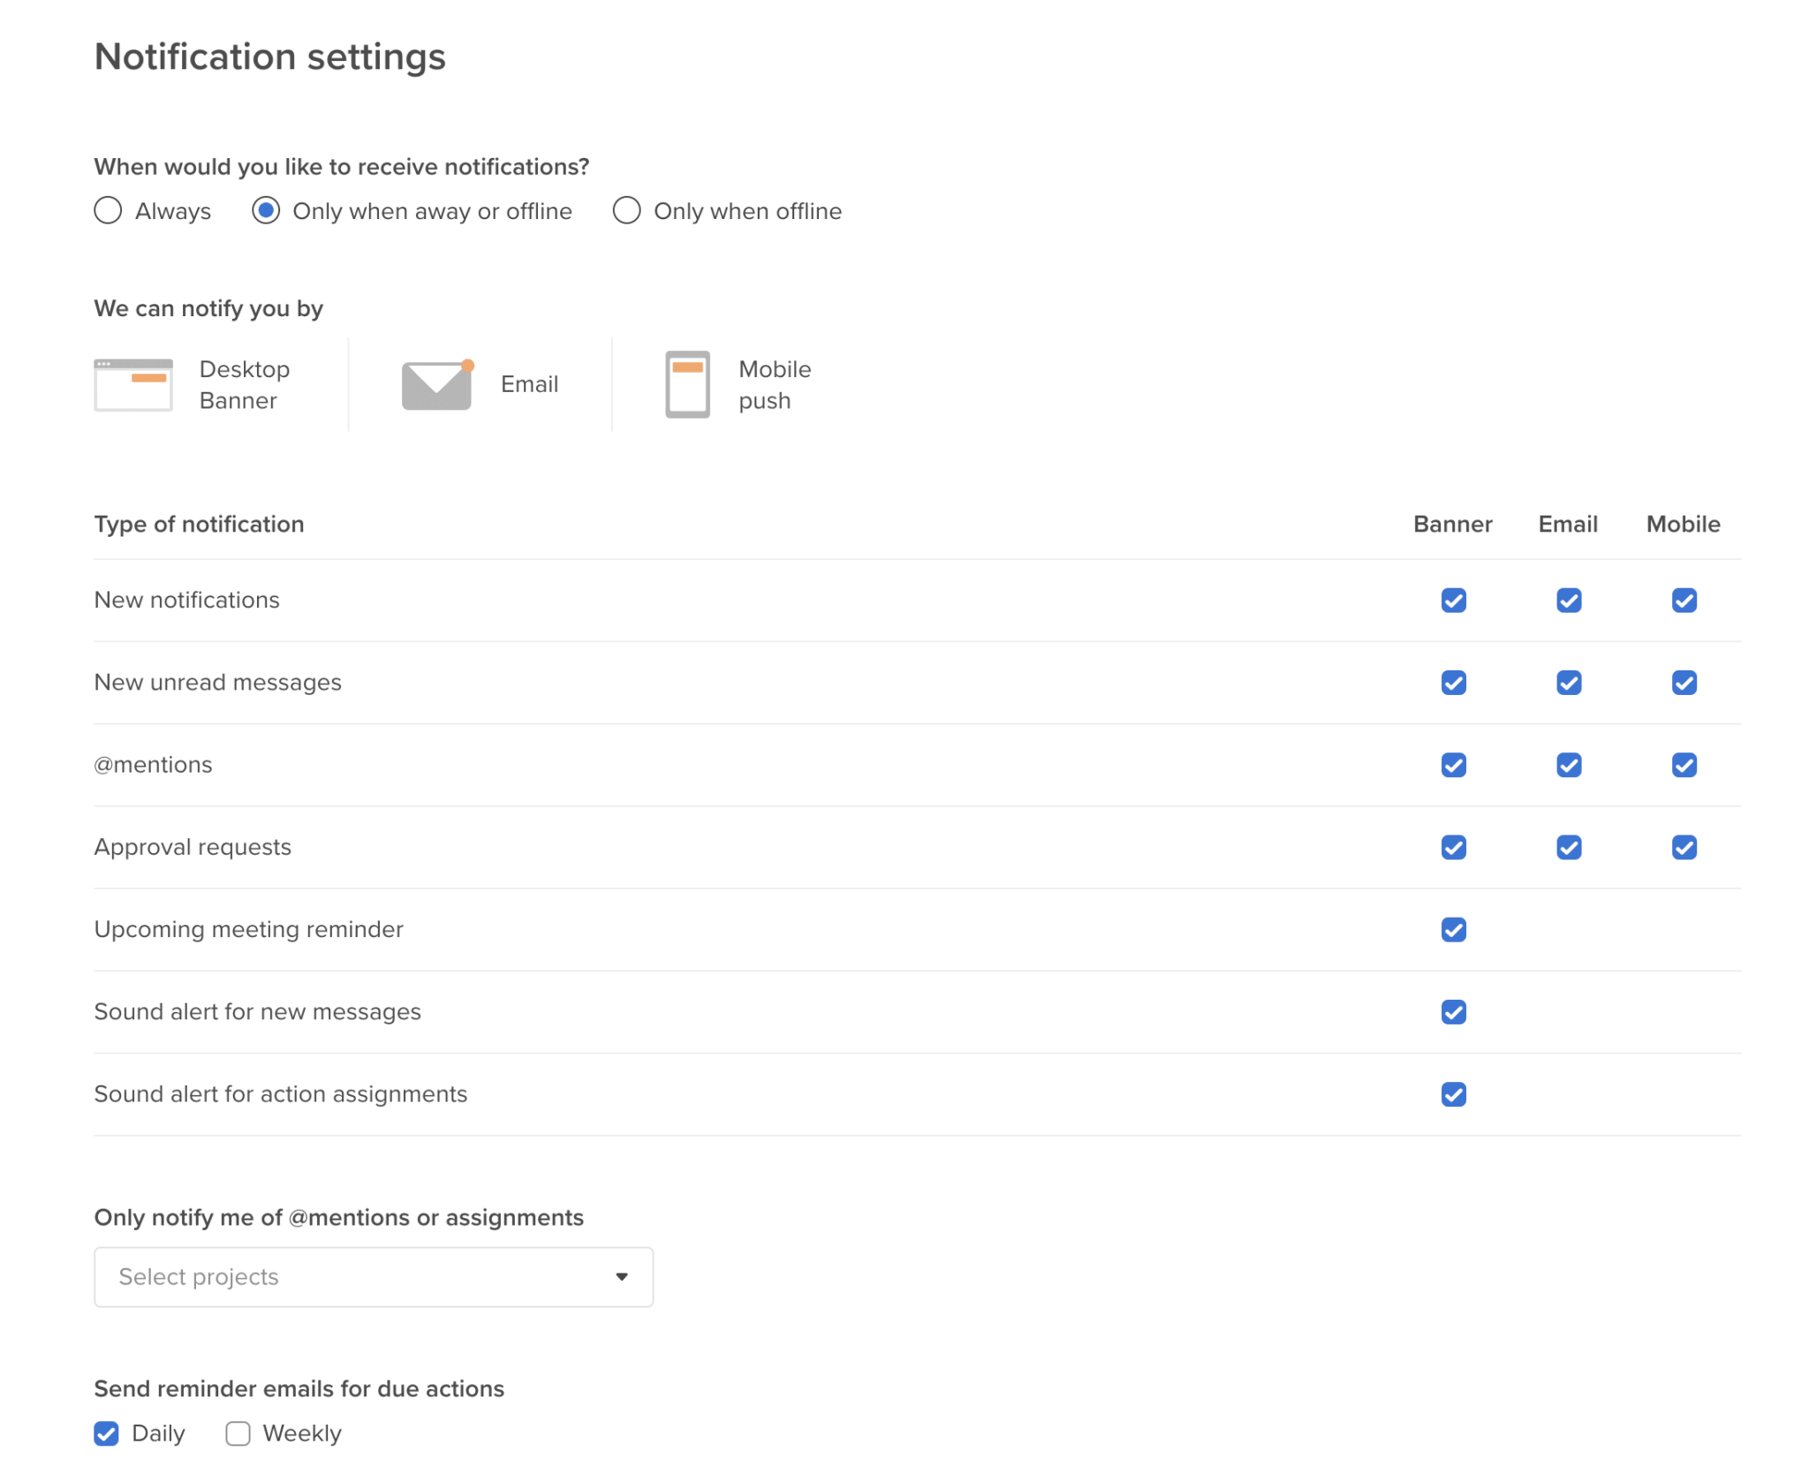The height and width of the screenshot is (1474, 1809).
Task: Uncheck Banner for New notifications
Action: (x=1452, y=601)
